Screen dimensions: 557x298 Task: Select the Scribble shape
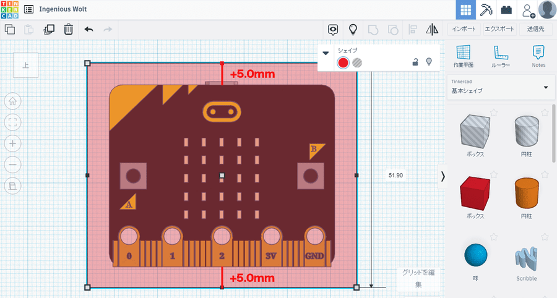click(x=527, y=259)
